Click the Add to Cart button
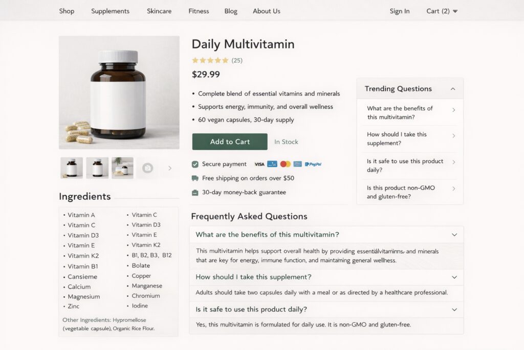 click(x=229, y=142)
